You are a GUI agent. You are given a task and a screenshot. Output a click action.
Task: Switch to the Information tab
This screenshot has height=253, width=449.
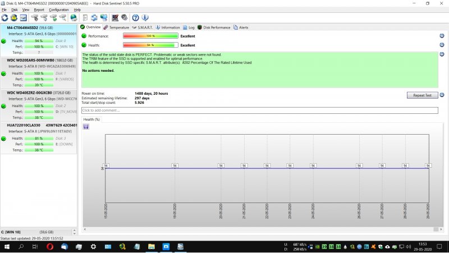[x=168, y=27]
